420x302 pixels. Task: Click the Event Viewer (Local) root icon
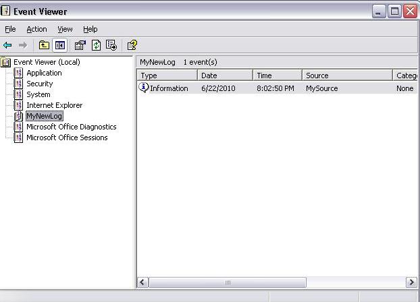tap(5, 62)
